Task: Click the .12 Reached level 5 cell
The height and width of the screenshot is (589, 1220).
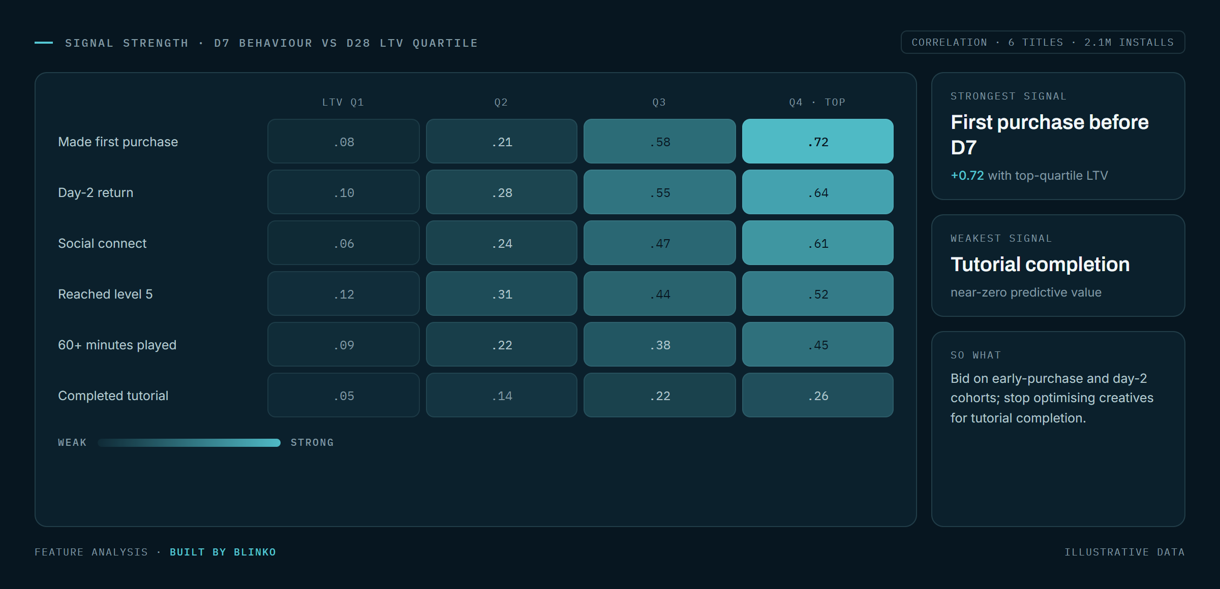Action: coord(343,293)
